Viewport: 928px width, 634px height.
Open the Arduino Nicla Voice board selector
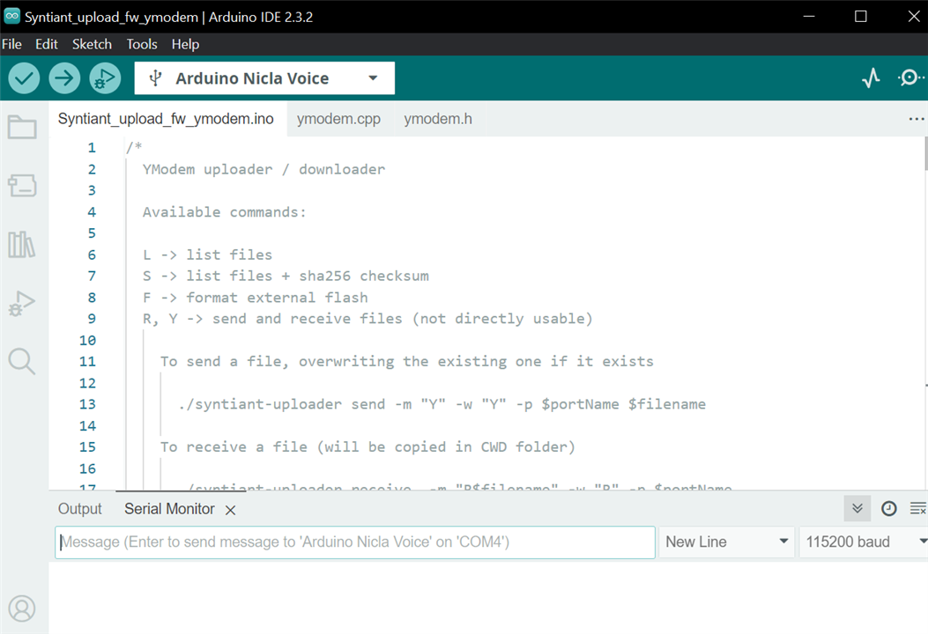[x=264, y=78]
